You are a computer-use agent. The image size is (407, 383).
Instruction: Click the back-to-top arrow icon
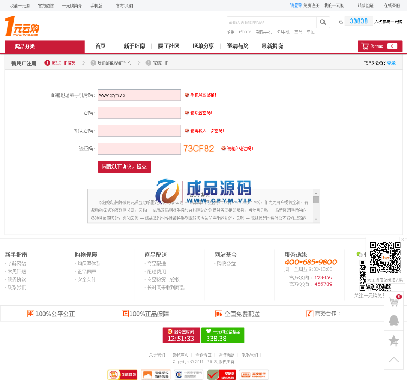click(x=394, y=360)
